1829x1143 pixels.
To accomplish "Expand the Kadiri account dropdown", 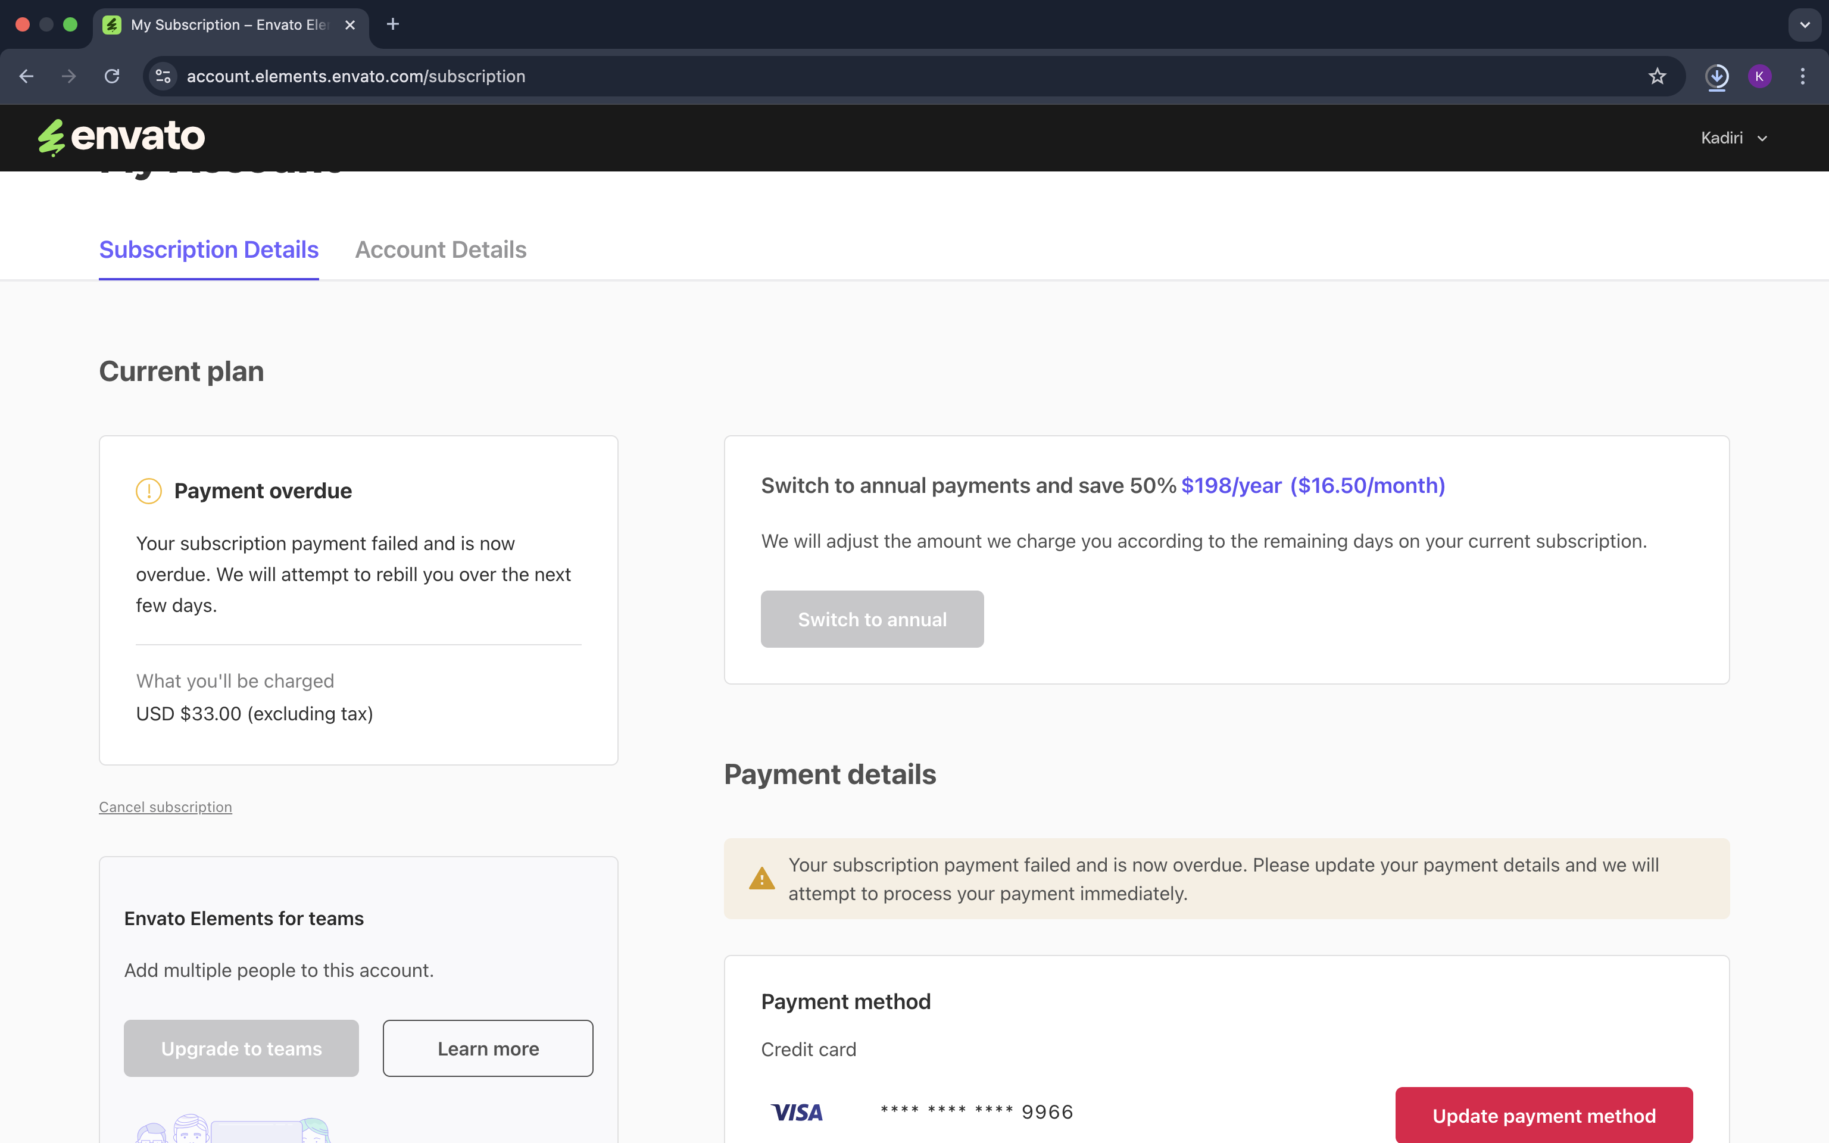I will [1734, 138].
